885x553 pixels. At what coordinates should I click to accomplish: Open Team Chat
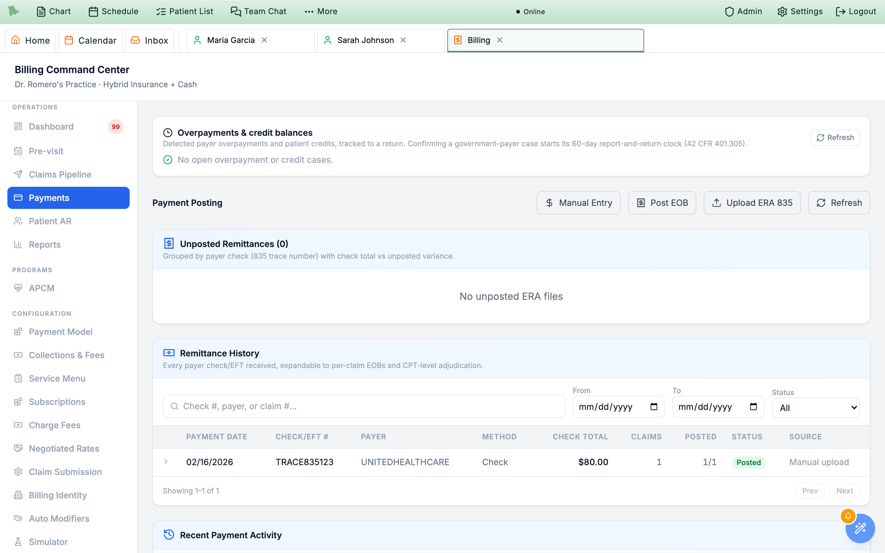[258, 11]
